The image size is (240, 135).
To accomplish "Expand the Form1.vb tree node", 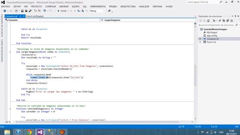I will [x=200, y=42].
